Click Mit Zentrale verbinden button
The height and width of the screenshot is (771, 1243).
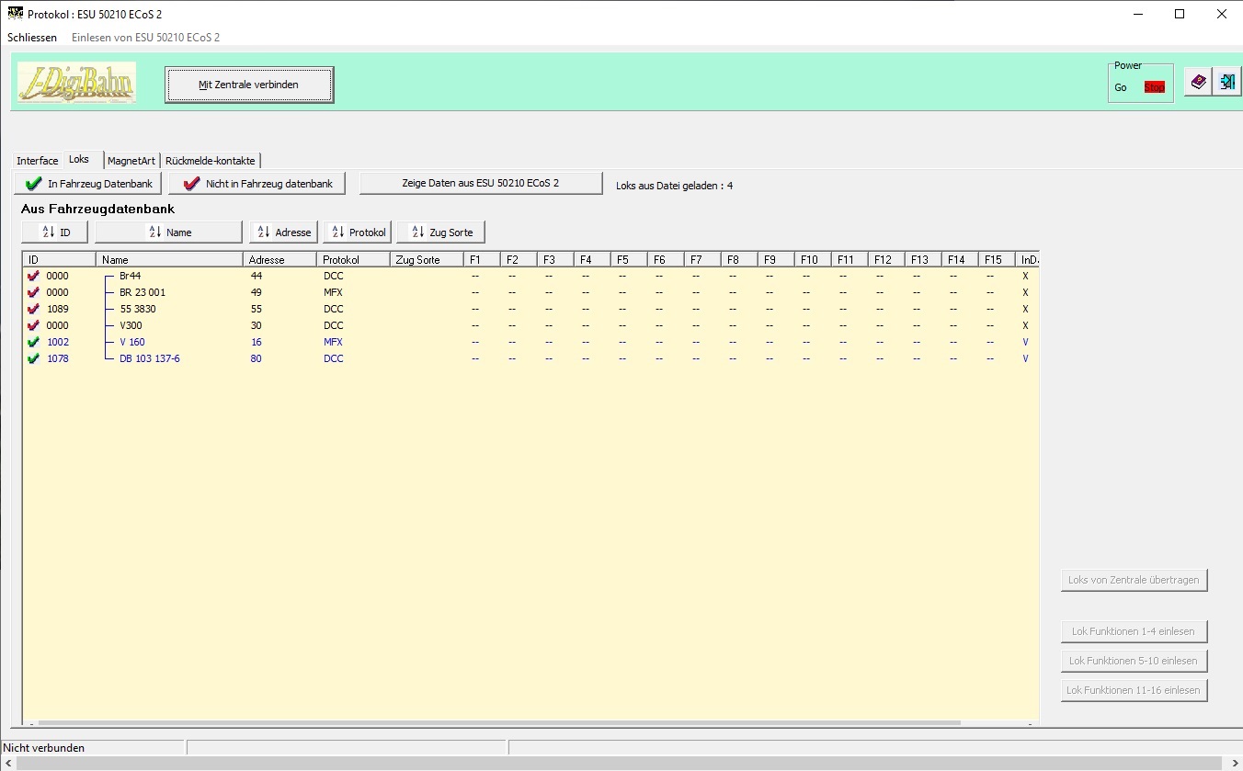coord(249,85)
